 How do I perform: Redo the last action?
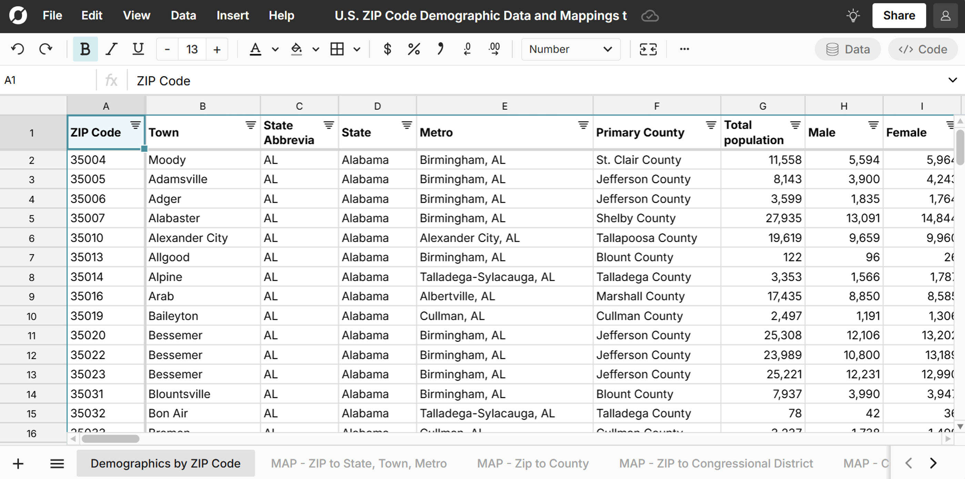click(46, 49)
